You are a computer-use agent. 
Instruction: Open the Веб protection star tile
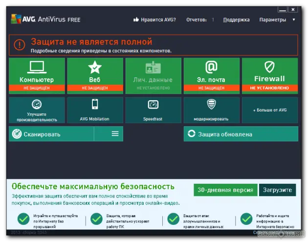[x=95, y=75]
